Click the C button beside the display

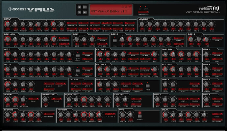[x=79, y=12]
